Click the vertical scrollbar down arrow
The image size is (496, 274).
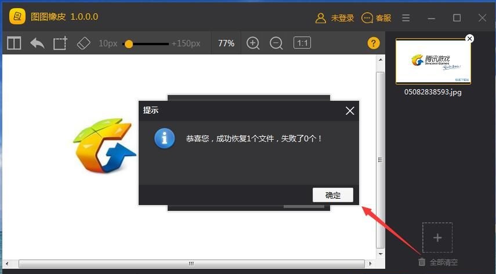(381, 254)
